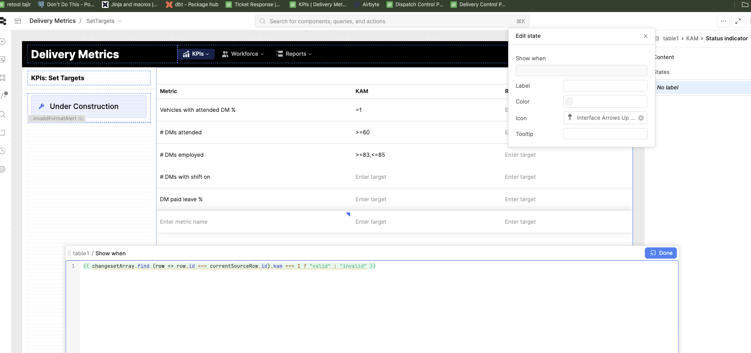The image size is (751, 353).
Task: Open the search icon in left sidebar
Action: click(2, 114)
